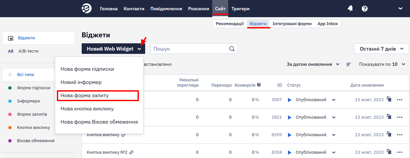Expand status dropdown for widget 2821
This screenshot has width=410, height=158.
point(334,117)
